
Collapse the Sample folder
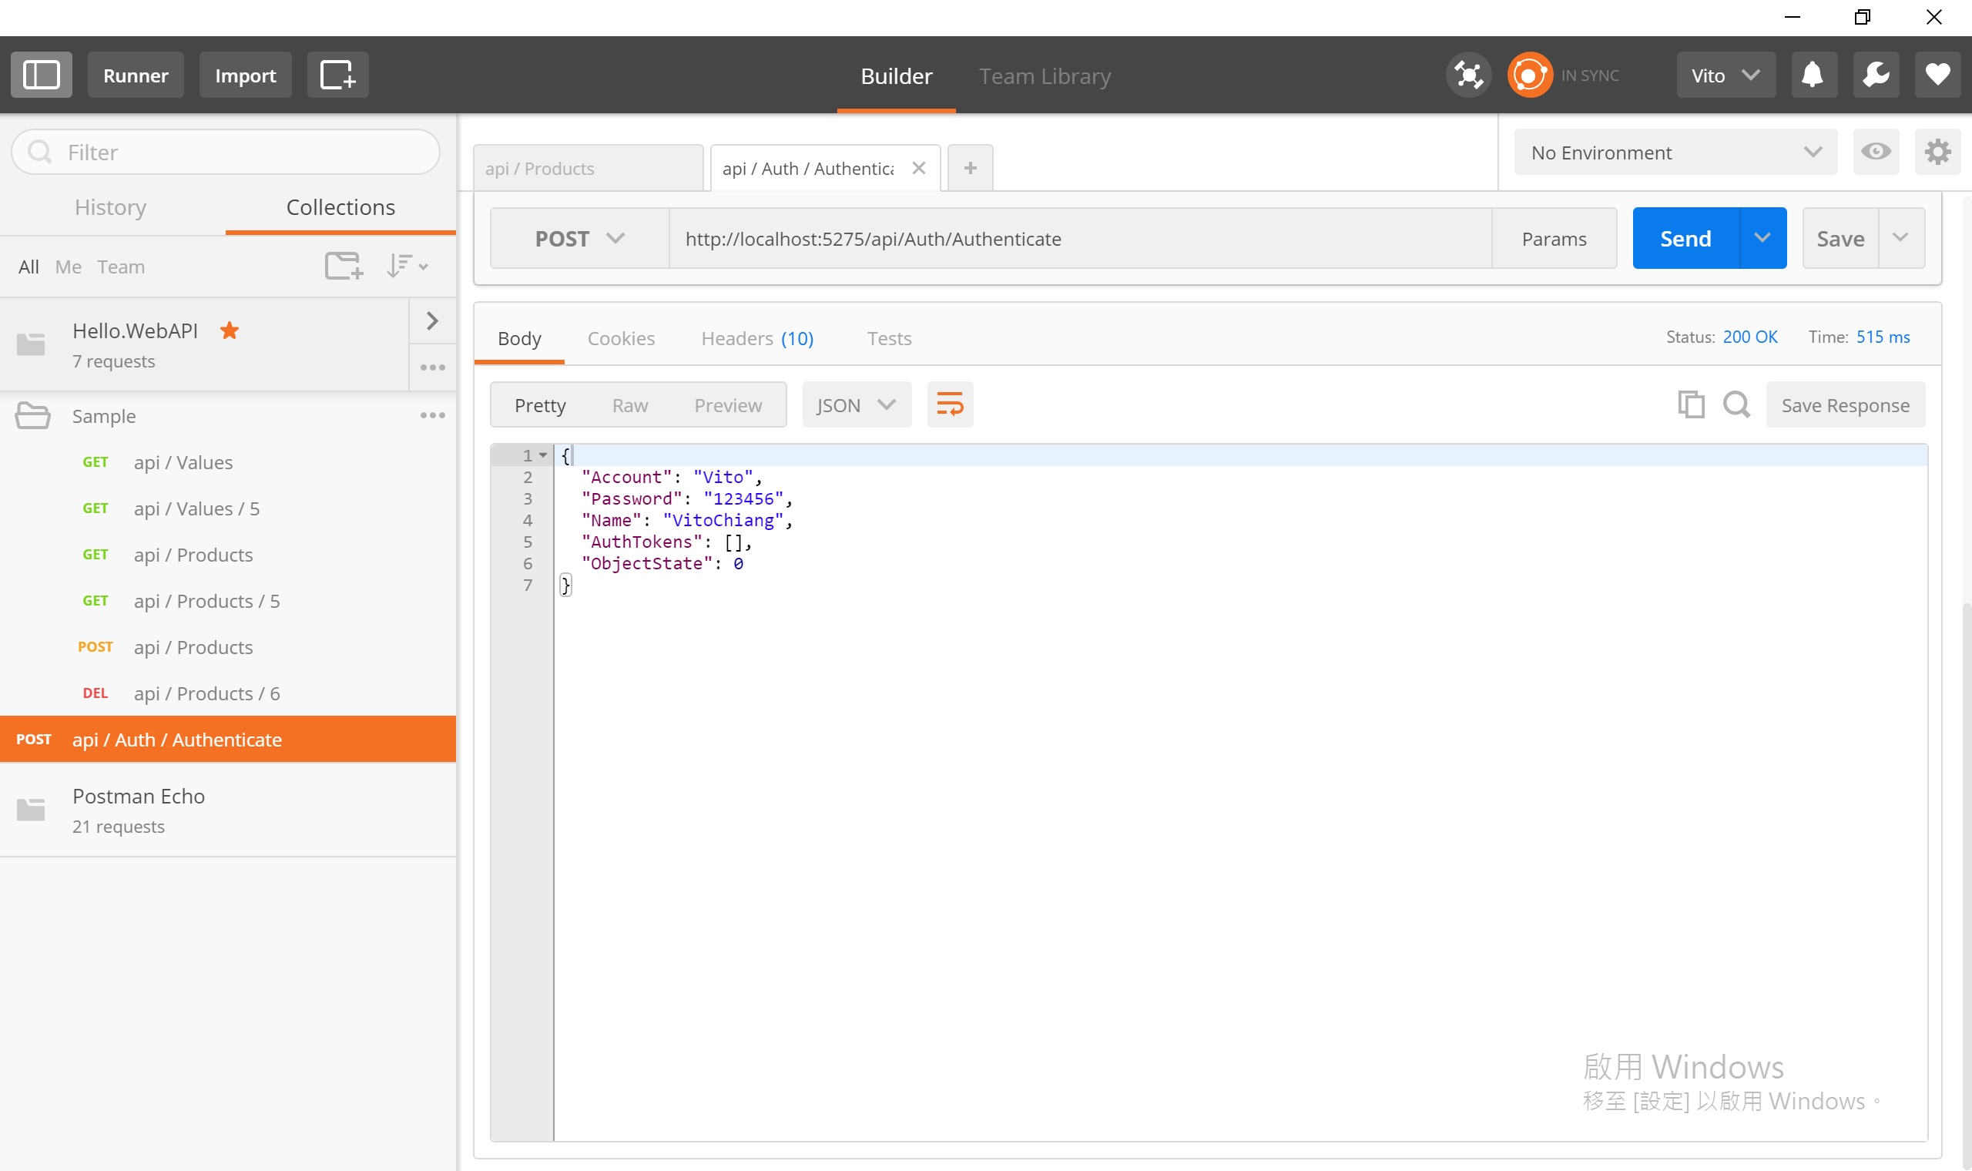33,415
